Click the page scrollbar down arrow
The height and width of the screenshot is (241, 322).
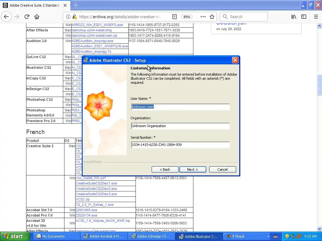[x=319, y=229]
